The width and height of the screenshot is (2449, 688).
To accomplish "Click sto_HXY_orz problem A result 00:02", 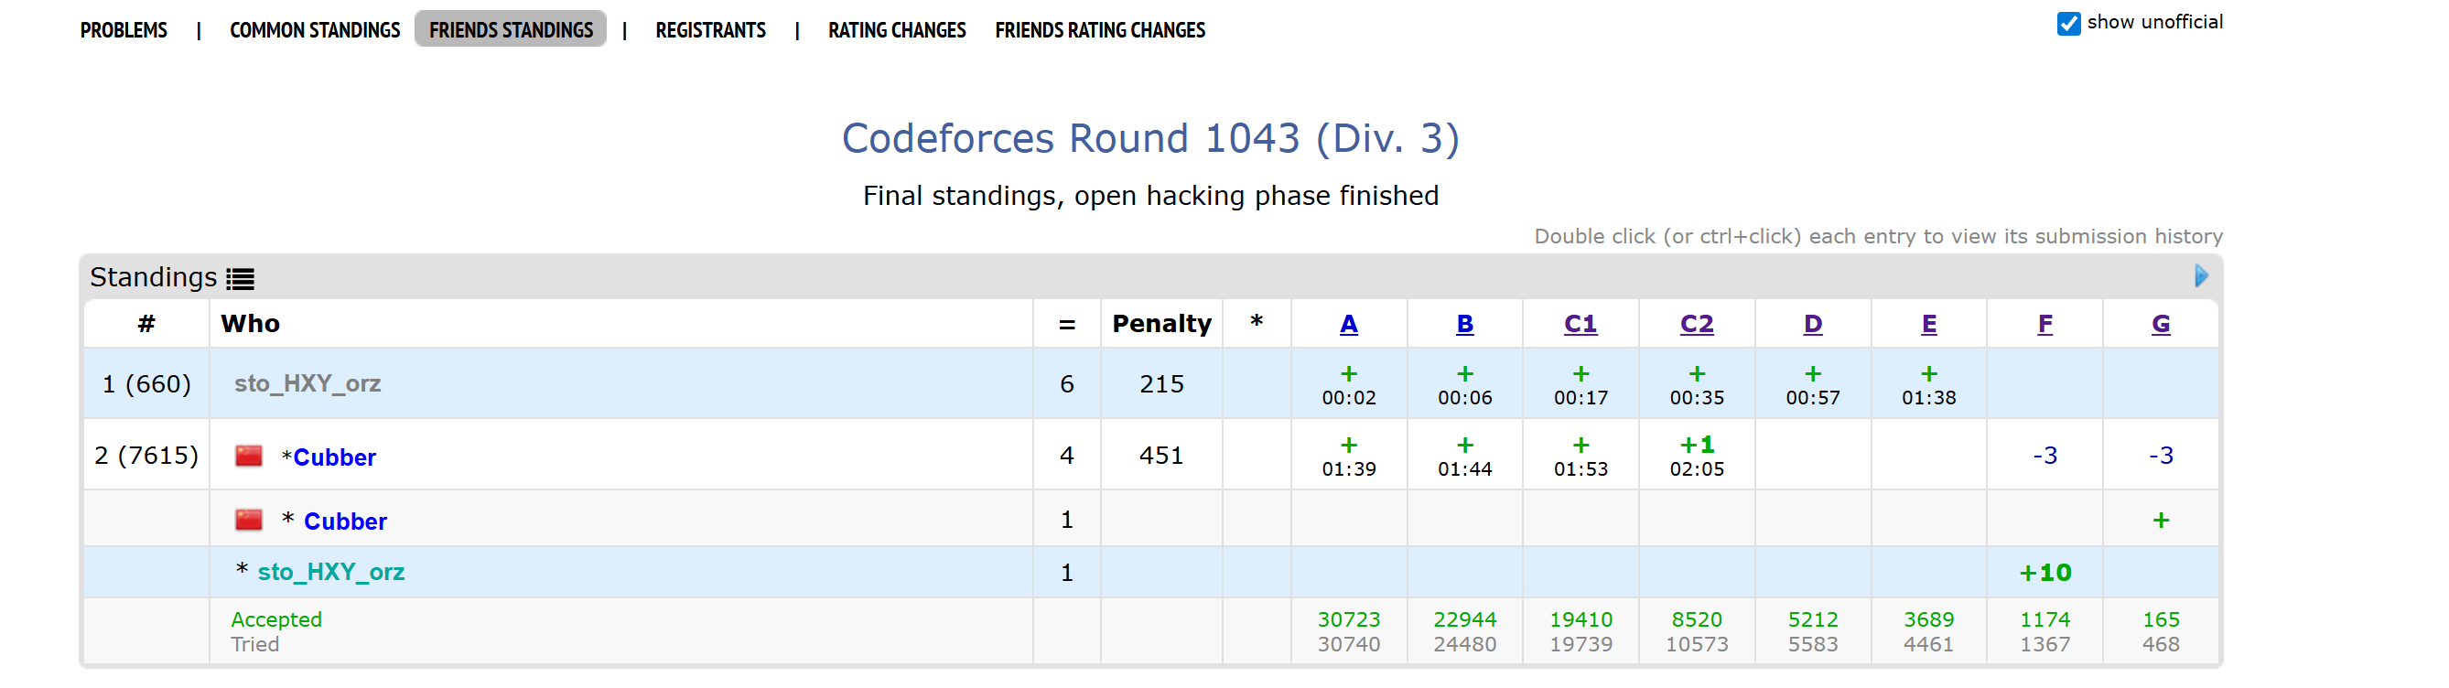I will tap(1348, 385).
